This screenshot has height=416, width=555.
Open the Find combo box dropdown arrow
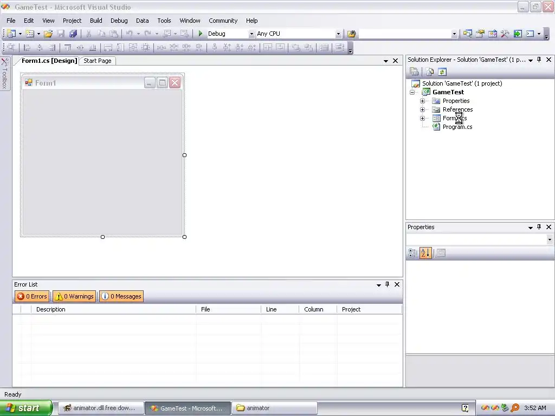pyautogui.click(x=454, y=34)
